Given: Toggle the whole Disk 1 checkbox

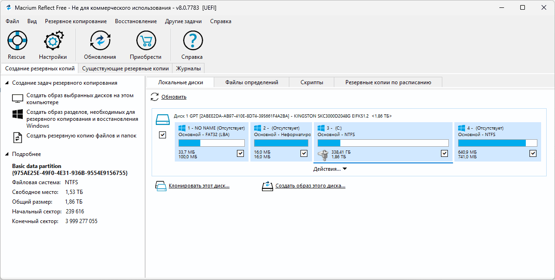Looking at the screenshot, I should 162,135.
